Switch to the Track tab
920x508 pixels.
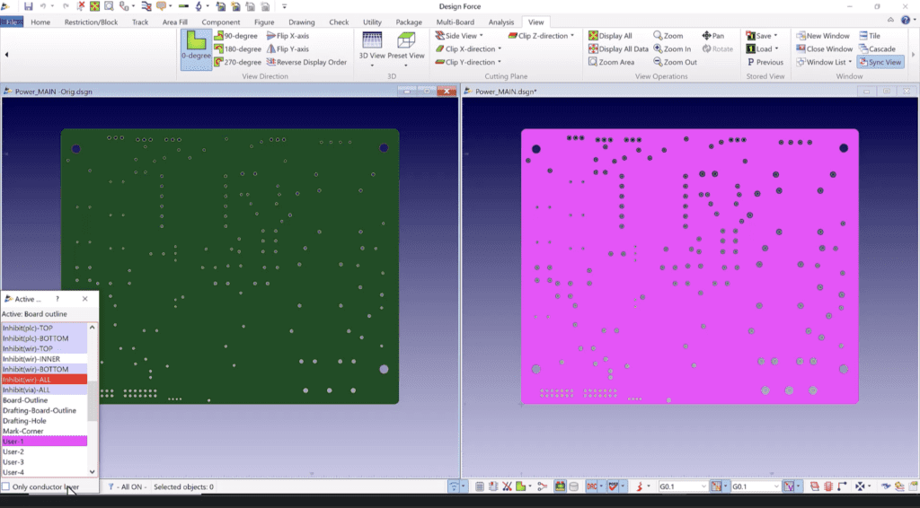point(139,22)
